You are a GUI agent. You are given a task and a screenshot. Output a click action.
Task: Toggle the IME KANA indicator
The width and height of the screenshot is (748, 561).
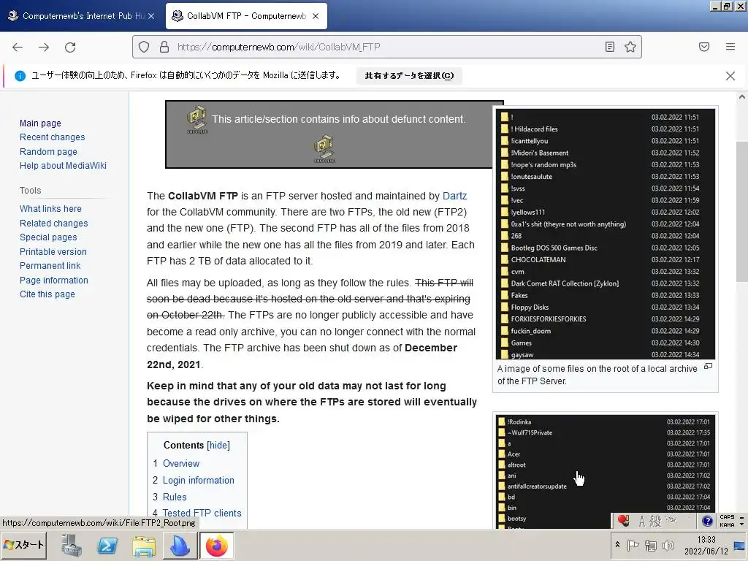click(x=727, y=524)
